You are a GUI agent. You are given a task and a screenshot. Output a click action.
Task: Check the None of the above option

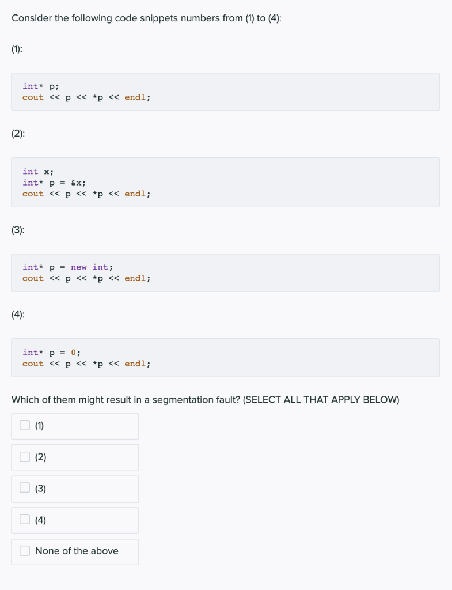24,551
